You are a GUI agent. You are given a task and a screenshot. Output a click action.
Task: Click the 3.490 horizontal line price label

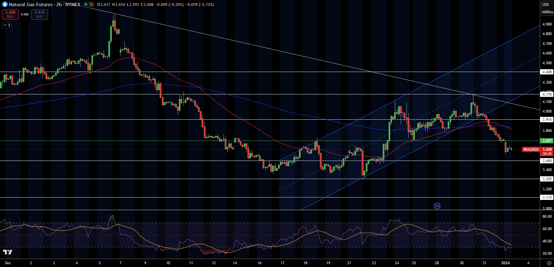click(547, 161)
